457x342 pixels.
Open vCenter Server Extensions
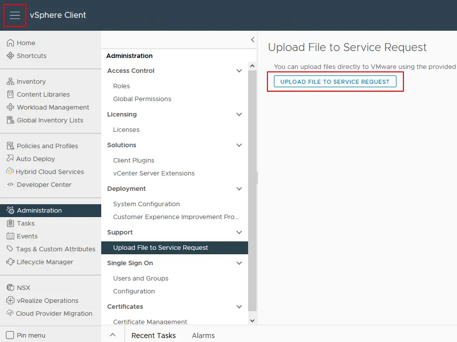[154, 173]
